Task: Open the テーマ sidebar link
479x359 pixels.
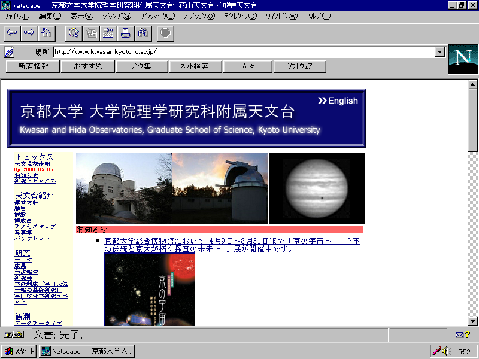Action: click(x=23, y=260)
